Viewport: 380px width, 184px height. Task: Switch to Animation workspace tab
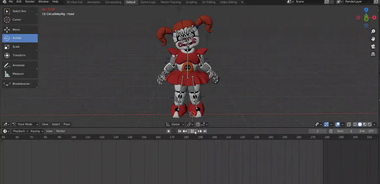(94, 2)
